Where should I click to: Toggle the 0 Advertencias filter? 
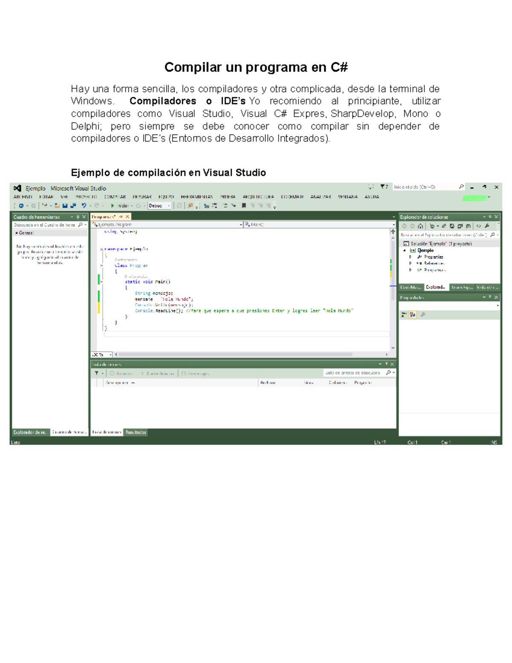point(158,372)
